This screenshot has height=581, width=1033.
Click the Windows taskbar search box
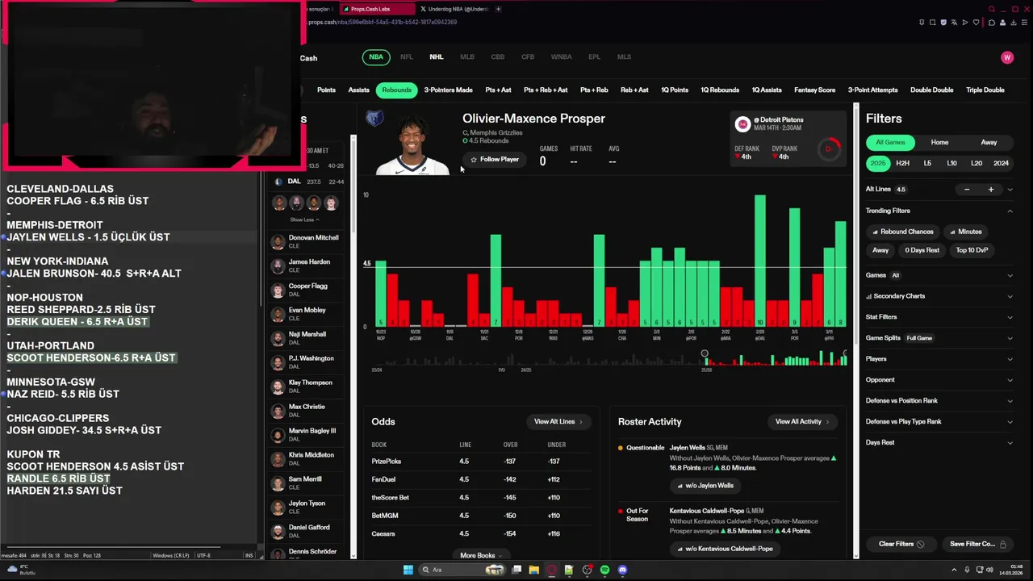[462, 570]
